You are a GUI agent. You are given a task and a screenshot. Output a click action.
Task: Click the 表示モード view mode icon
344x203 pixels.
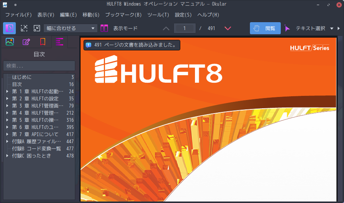click(x=104, y=28)
